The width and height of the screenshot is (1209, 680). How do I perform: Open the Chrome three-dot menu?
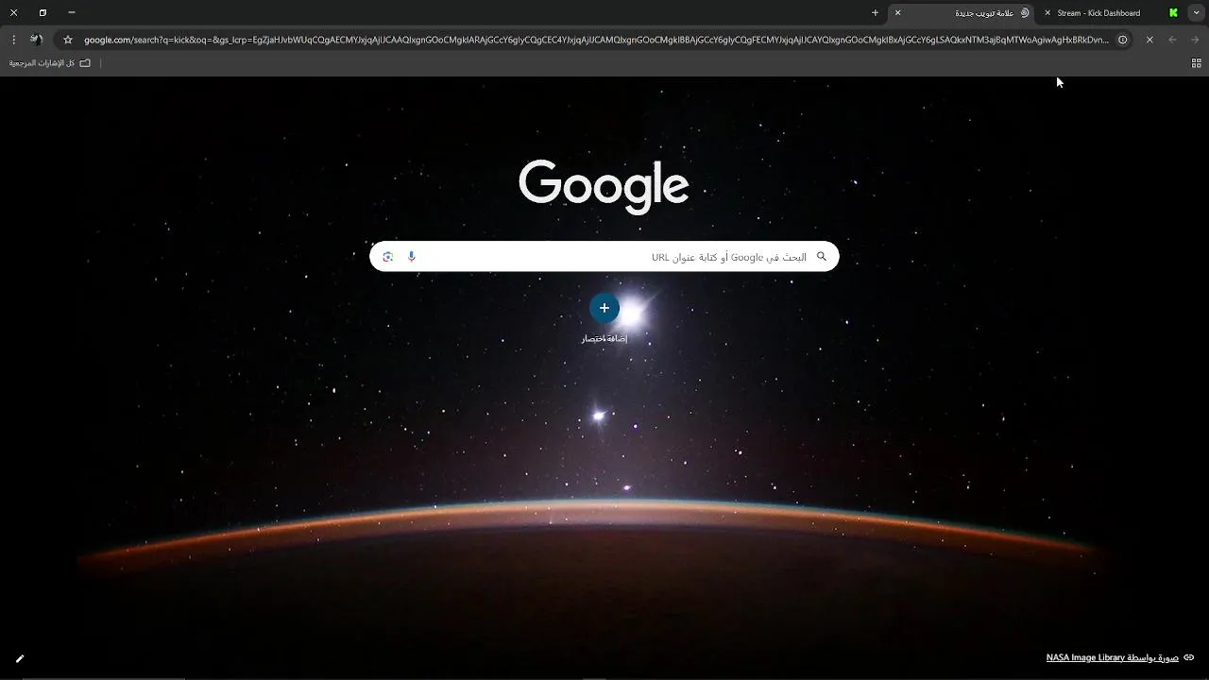click(x=13, y=40)
